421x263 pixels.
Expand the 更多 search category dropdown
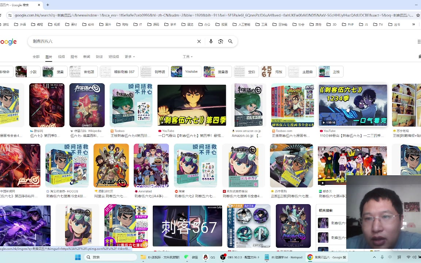click(130, 57)
